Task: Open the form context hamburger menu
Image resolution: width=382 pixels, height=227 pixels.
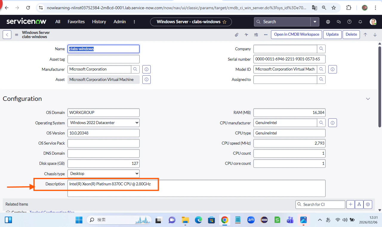Action: (x=17, y=35)
